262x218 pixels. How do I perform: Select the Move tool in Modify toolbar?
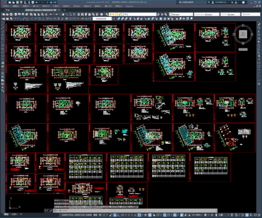(x=259, y=42)
